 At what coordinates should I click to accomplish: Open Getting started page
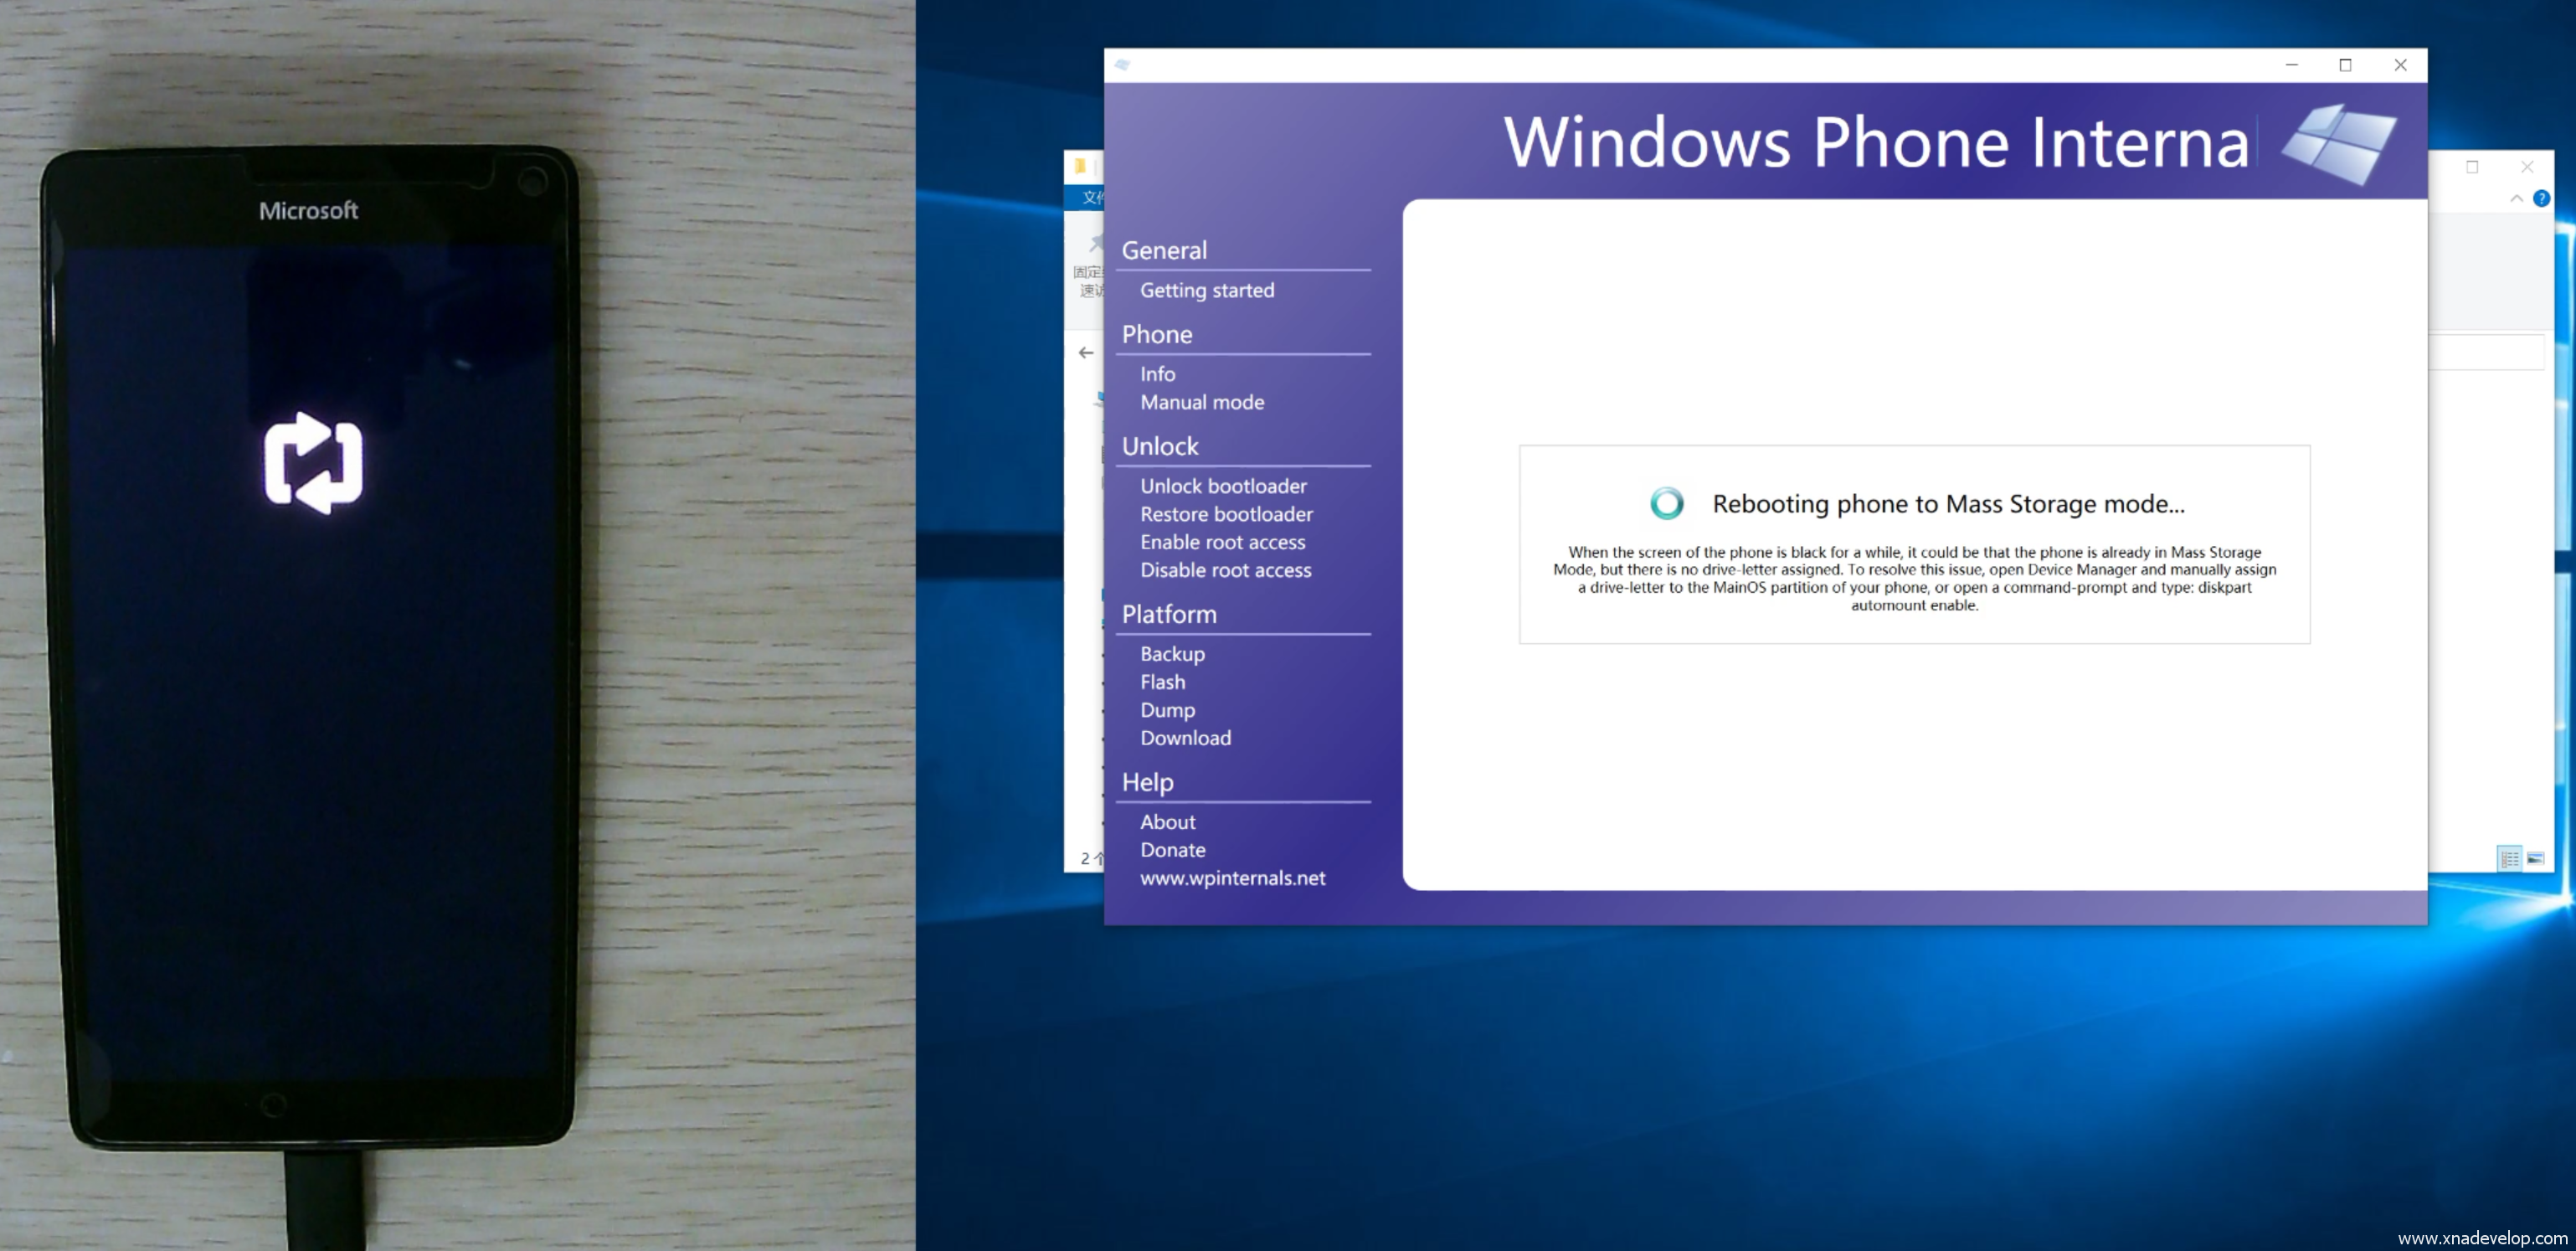point(1206,290)
